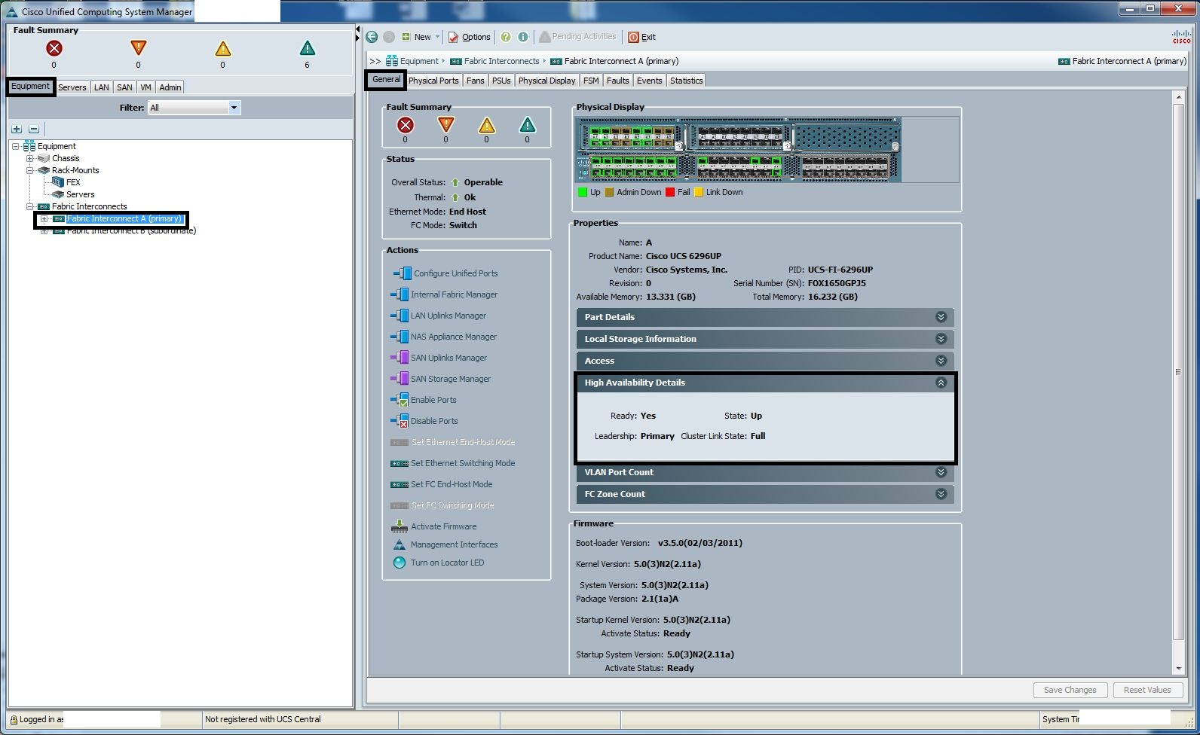Click the fabric interconnect physical display image

(x=739, y=149)
